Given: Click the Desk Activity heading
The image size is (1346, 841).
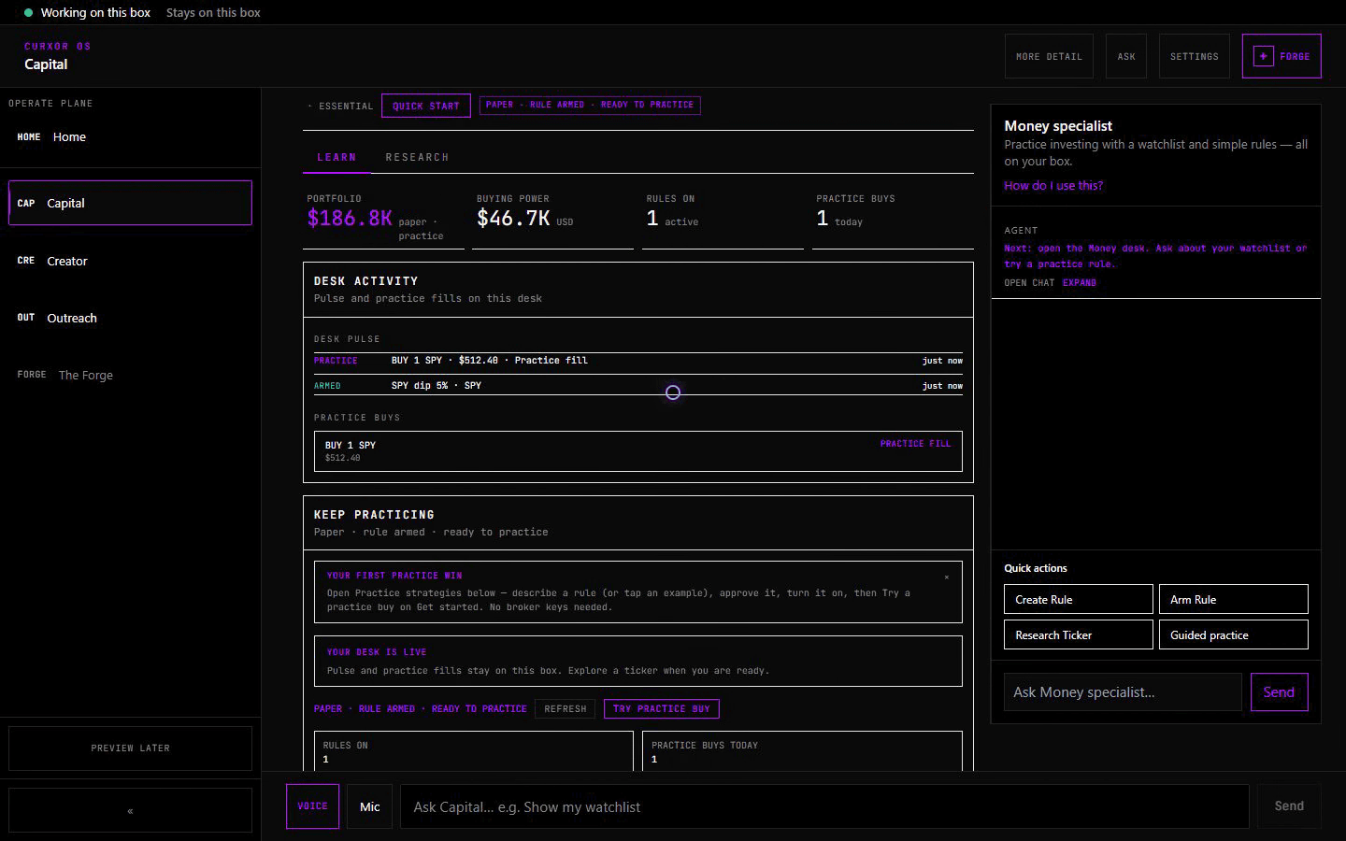Looking at the screenshot, I should click(365, 281).
